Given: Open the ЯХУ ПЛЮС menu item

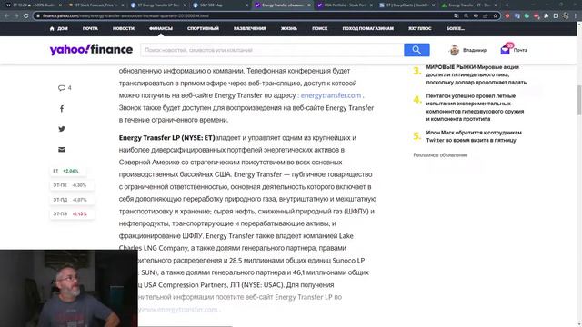Looking at the screenshot, I should [x=420, y=28].
